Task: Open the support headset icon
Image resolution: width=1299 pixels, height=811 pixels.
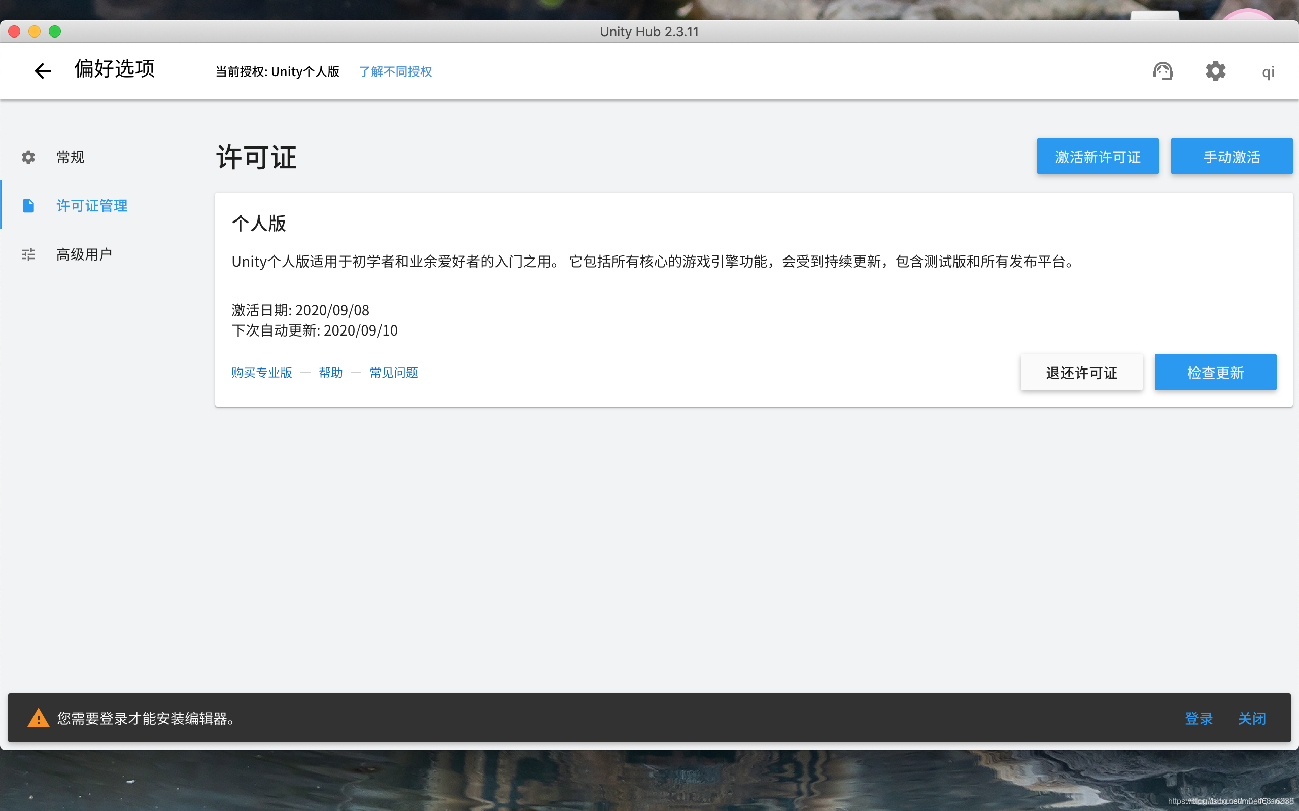Action: pyautogui.click(x=1163, y=71)
